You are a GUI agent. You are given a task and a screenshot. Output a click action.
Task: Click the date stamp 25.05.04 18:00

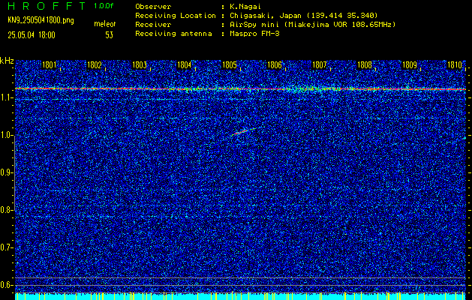[x=32, y=35]
